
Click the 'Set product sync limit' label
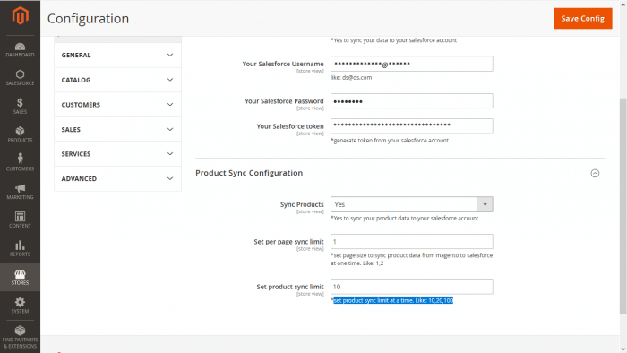pyautogui.click(x=290, y=287)
